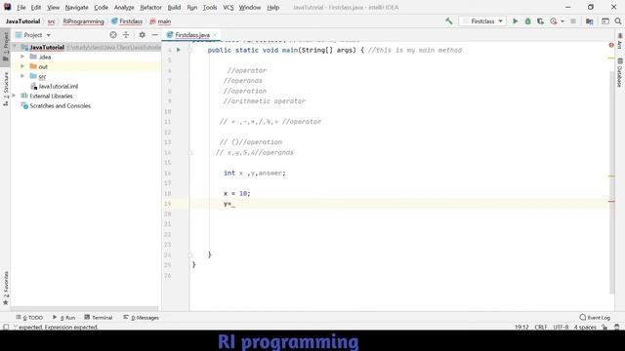Toggle the Project tool window side tab
Viewport: 625px width, 351px height.
tap(6, 46)
